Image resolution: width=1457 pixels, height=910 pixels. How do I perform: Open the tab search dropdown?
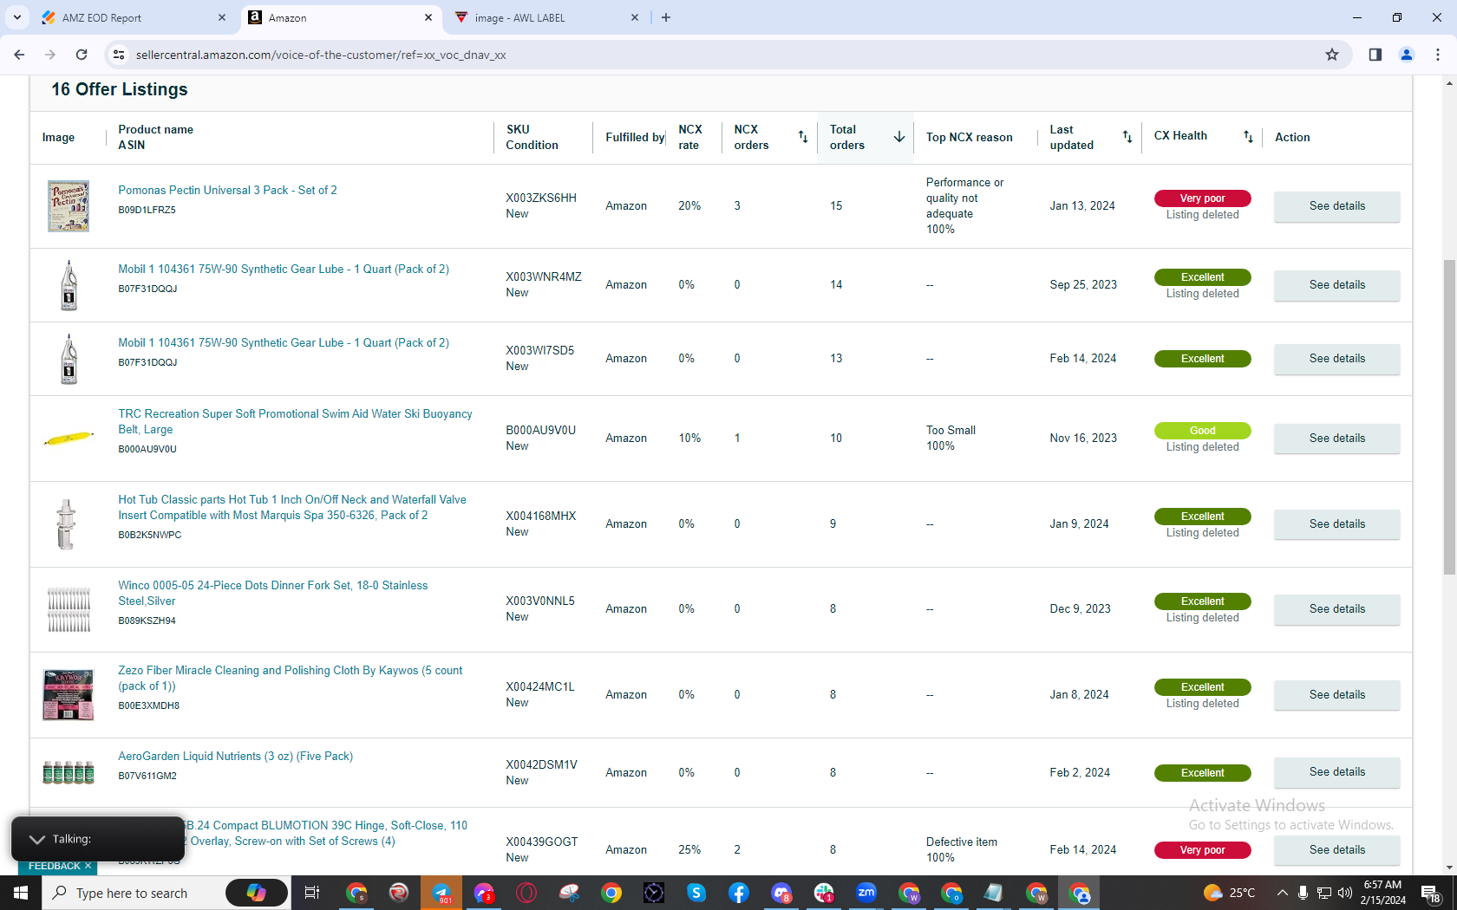[x=16, y=17]
